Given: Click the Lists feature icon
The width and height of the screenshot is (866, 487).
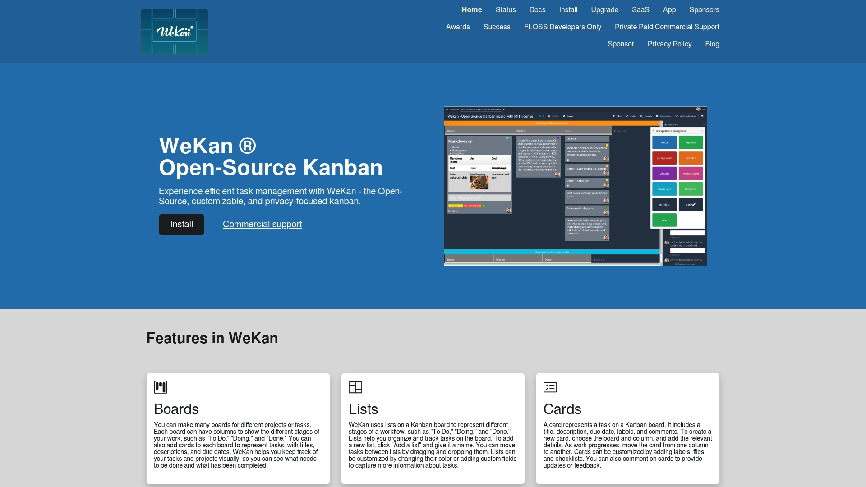Looking at the screenshot, I should click(355, 387).
